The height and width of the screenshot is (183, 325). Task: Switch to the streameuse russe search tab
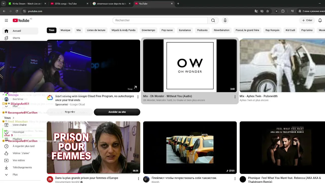tap(112, 4)
